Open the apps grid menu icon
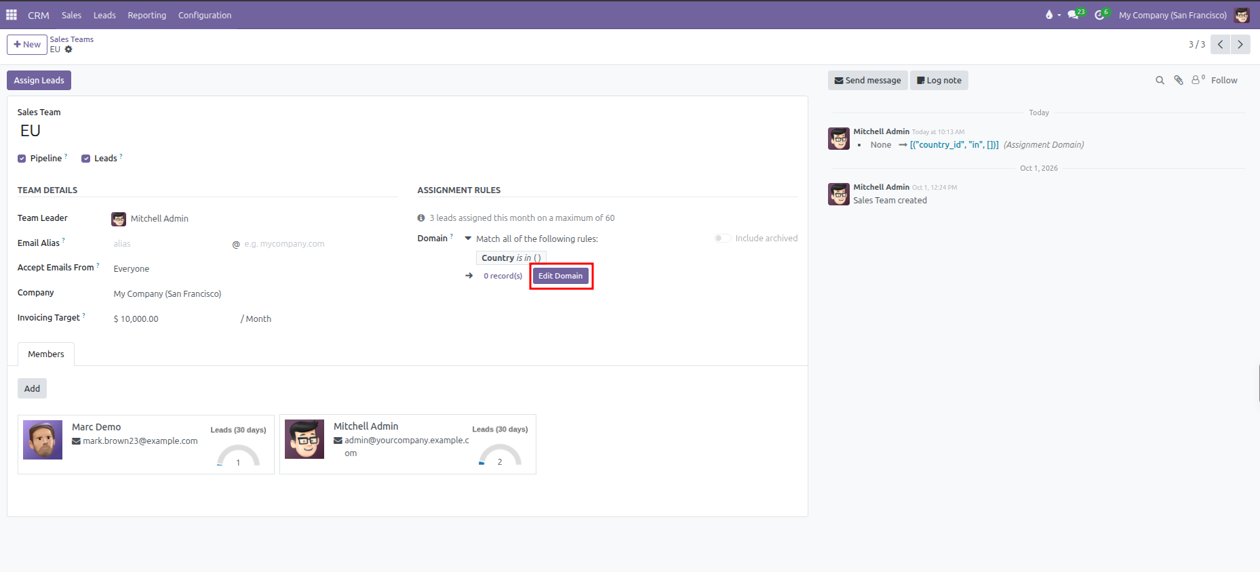Screen dimensions: 1260x572 [12, 15]
